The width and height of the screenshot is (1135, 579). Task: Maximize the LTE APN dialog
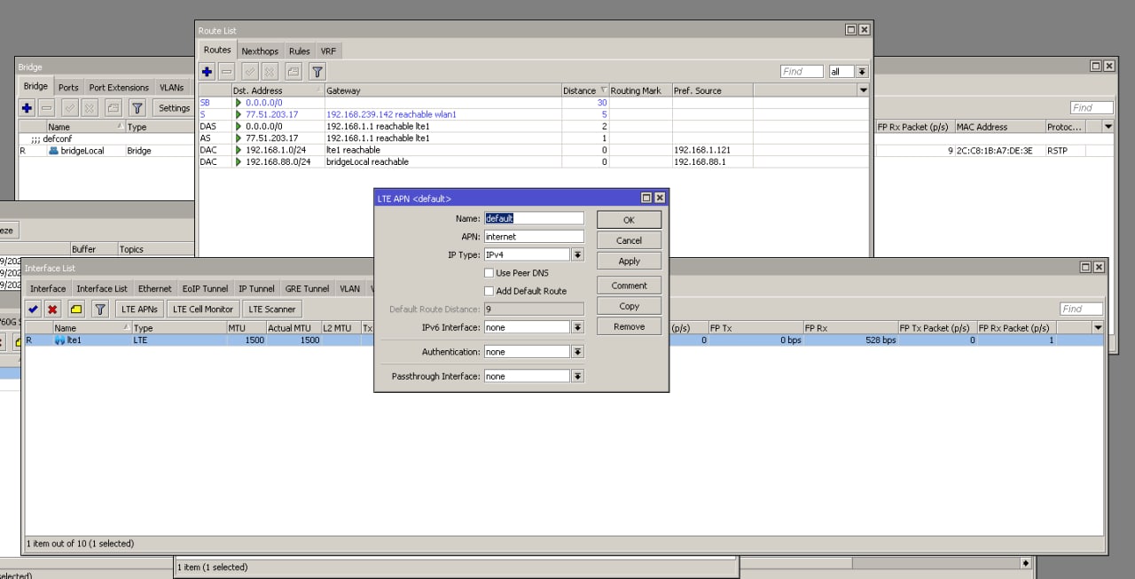(x=646, y=198)
